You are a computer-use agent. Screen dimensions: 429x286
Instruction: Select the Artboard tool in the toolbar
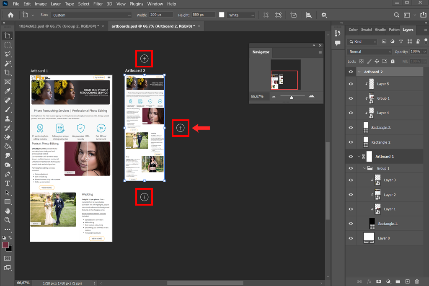click(8, 36)
